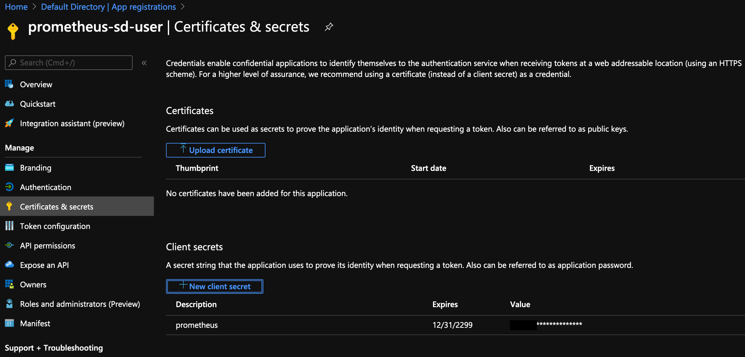Screen dimensions: 745x357
Task: Open the Overview page
Action: 36,84
